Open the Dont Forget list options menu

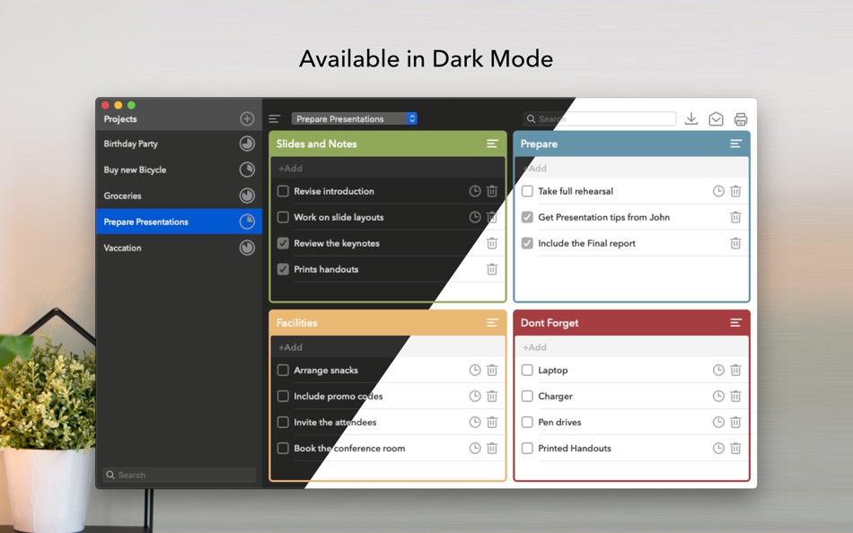pyautogui.click(x=736, y=322)
